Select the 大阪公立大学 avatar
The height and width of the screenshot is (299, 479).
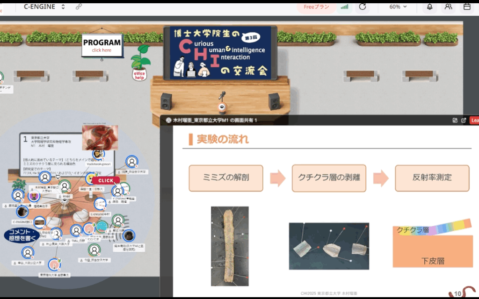(x=28, y=253)
